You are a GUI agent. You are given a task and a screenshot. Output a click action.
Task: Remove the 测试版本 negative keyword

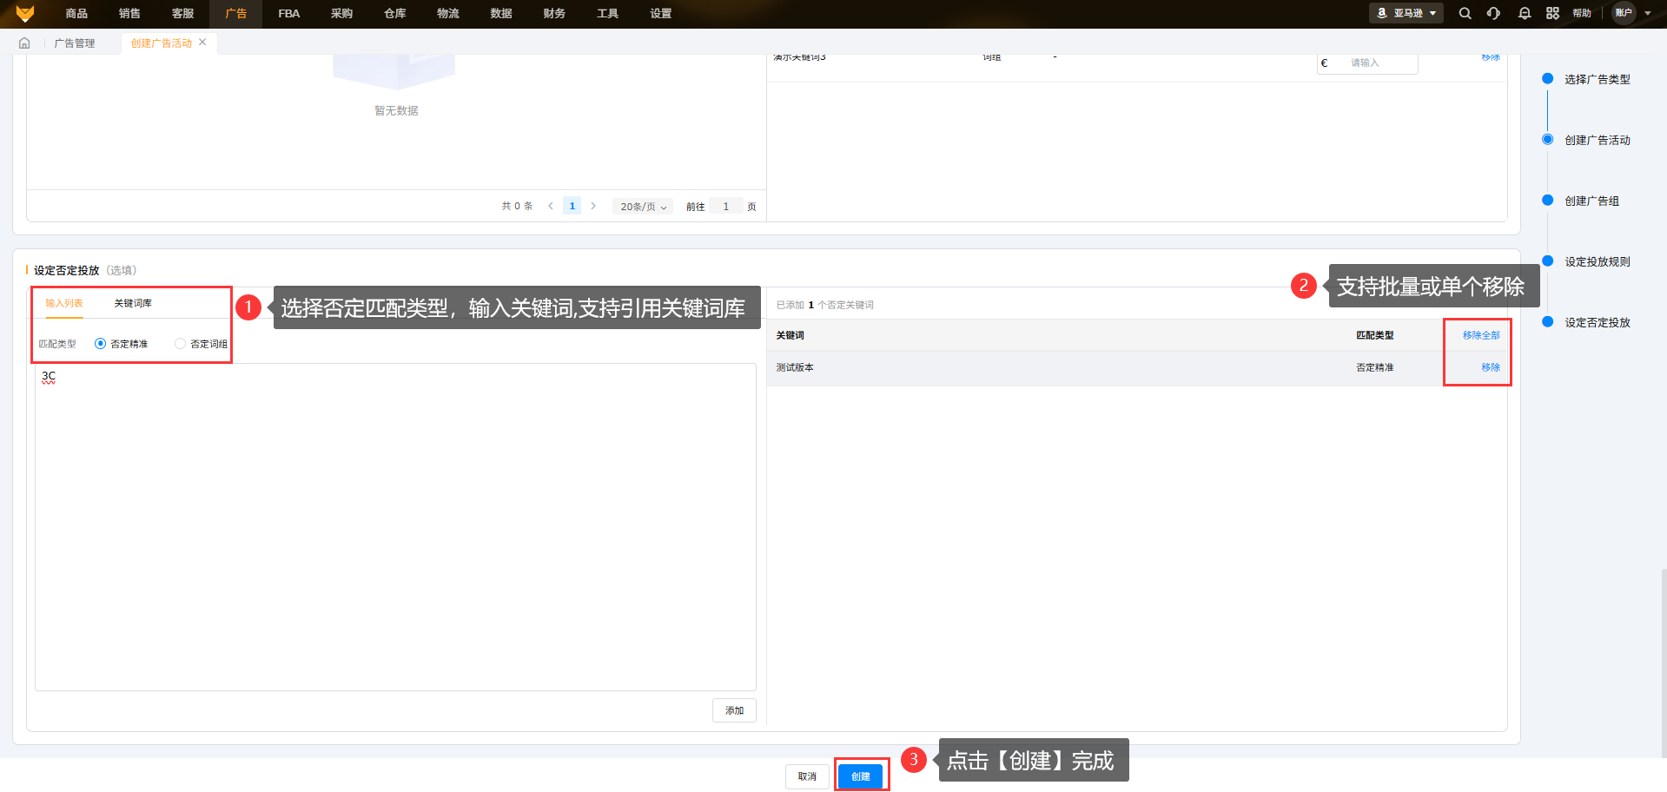coord(1491,367)
